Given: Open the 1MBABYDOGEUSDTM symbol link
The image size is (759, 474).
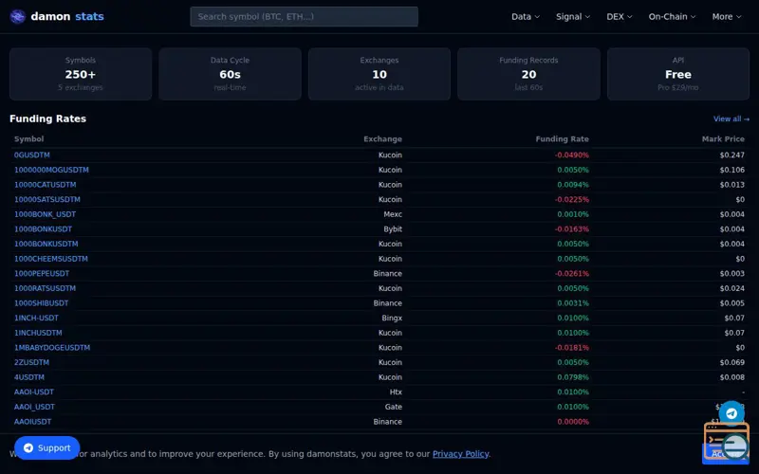Looking at the screenshot, I should click(52, 348).
